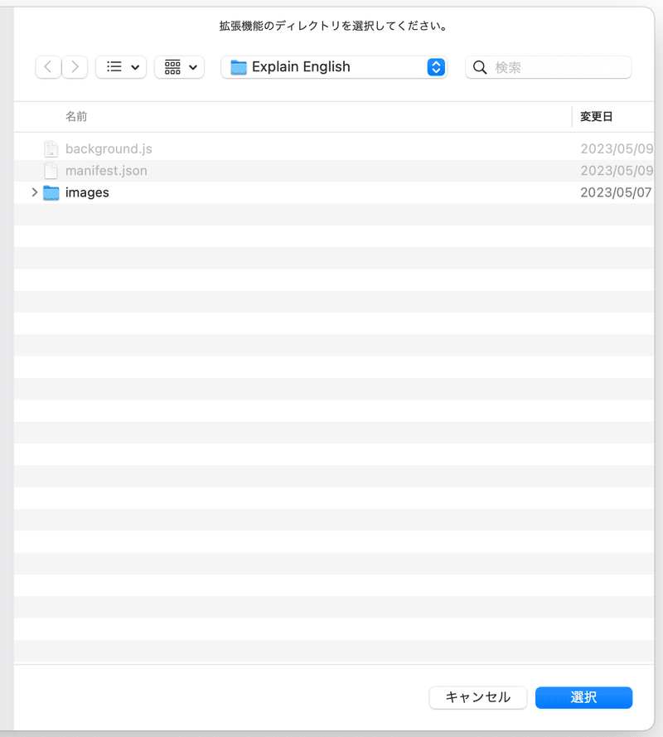Select the images folder
Screen dimensions: 663x737
tap(334, 192)
